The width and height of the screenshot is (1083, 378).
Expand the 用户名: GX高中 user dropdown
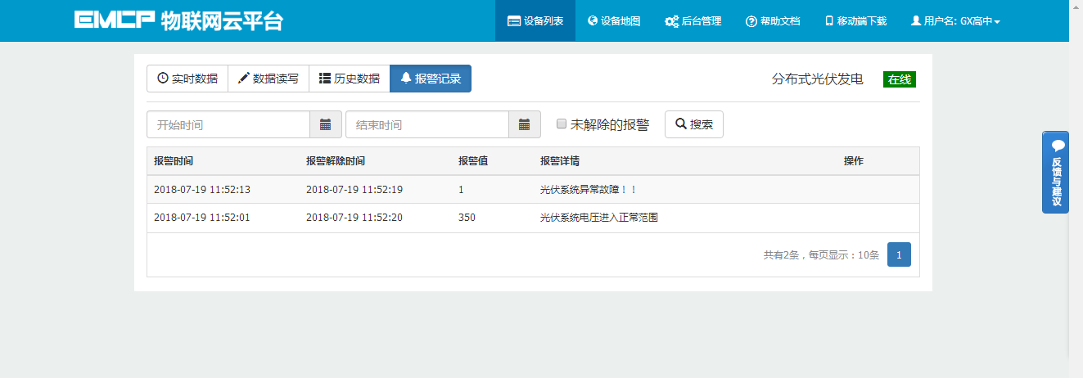[x=955, y=20]
